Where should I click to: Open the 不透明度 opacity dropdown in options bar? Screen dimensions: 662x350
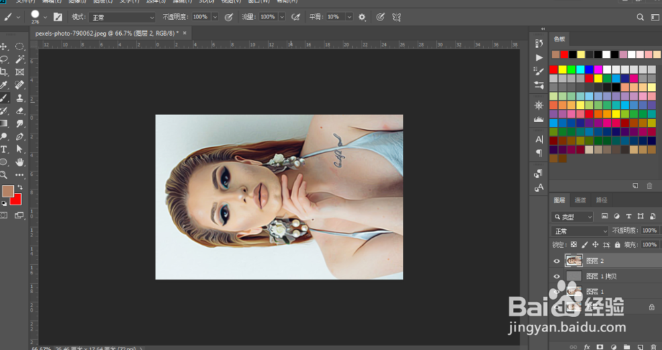coord(215,17)
